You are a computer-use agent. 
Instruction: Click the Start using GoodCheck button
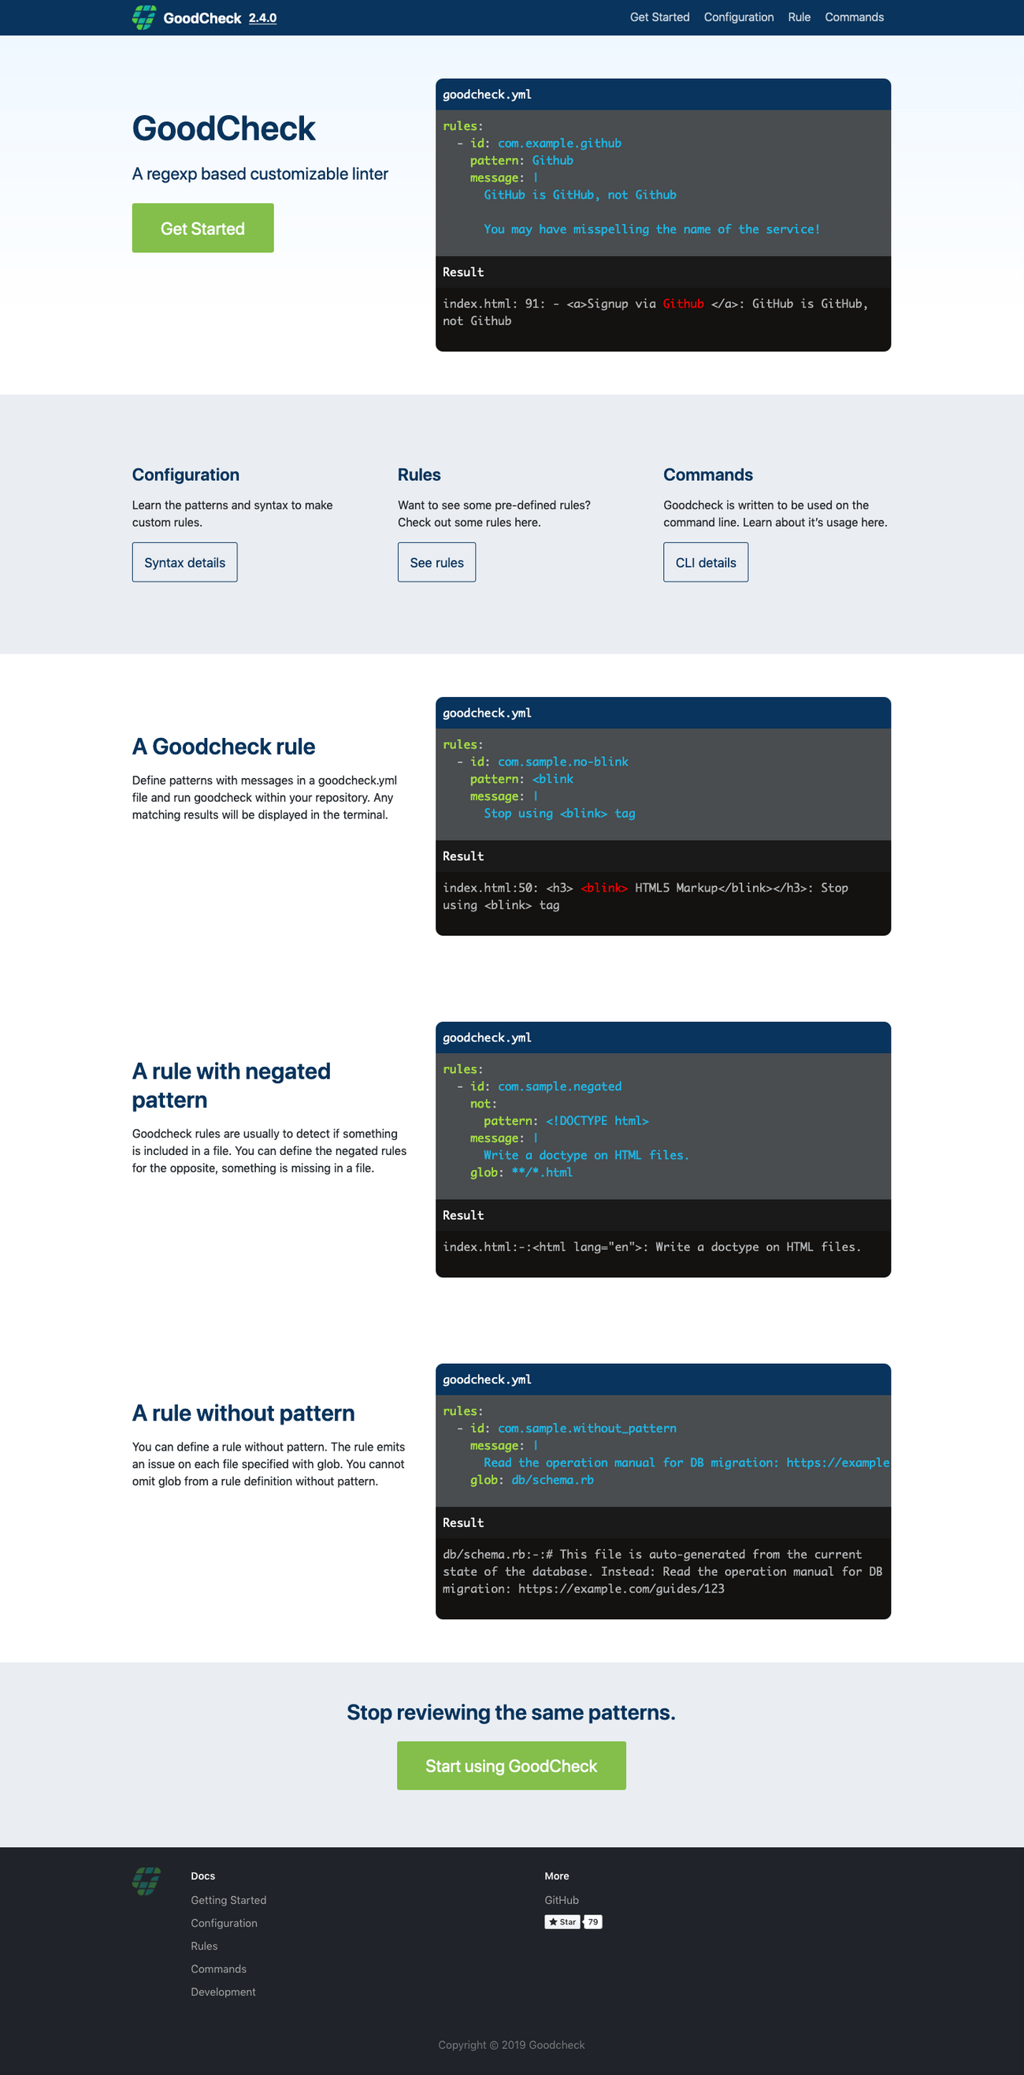[x=511, y=1766]
